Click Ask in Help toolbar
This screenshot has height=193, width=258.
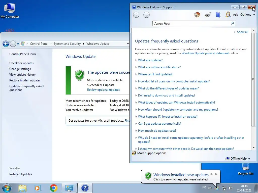(x=235, y=15)
